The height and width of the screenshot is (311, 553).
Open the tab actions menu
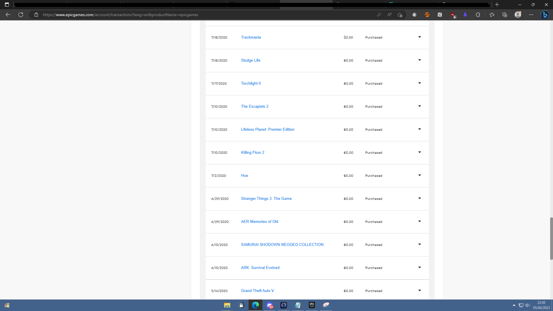[x=7, y=5]
